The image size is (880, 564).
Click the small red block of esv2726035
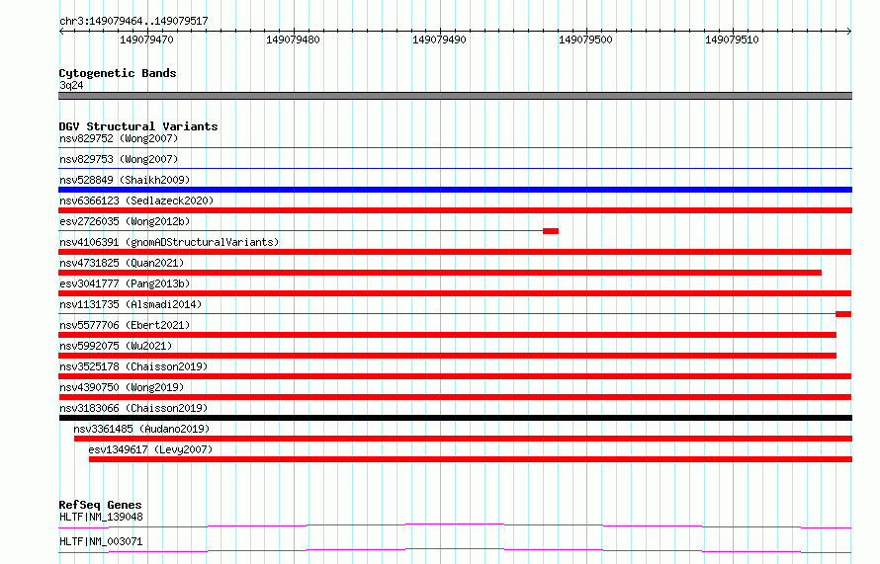point(551,231)
